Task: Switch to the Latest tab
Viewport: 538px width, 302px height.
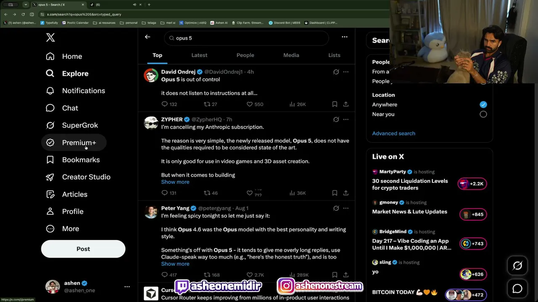Action: point(199,55)
